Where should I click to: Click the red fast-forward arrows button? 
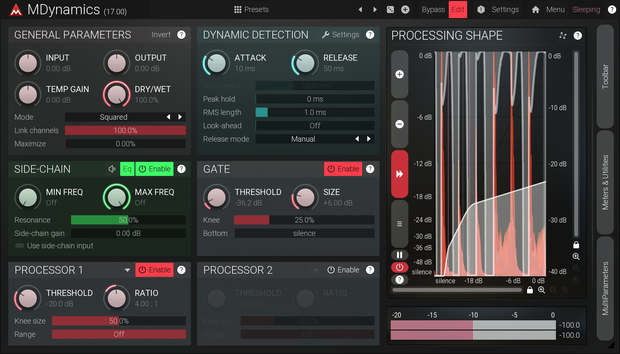(x=399, y=174)
